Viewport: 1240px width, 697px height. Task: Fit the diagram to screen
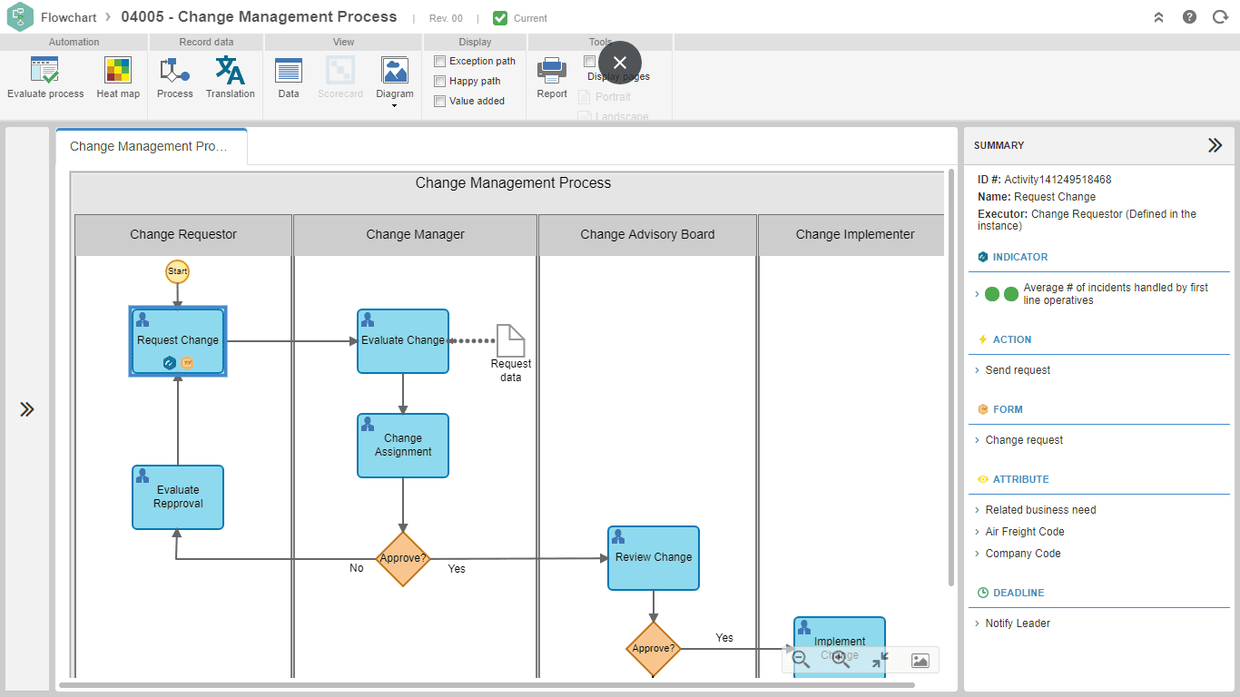coord(880,661)
